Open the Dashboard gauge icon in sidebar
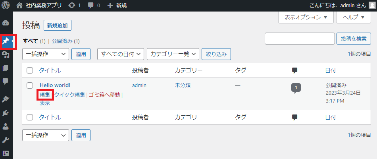Screen dimensions: 377x159 [x=6, y=23]
